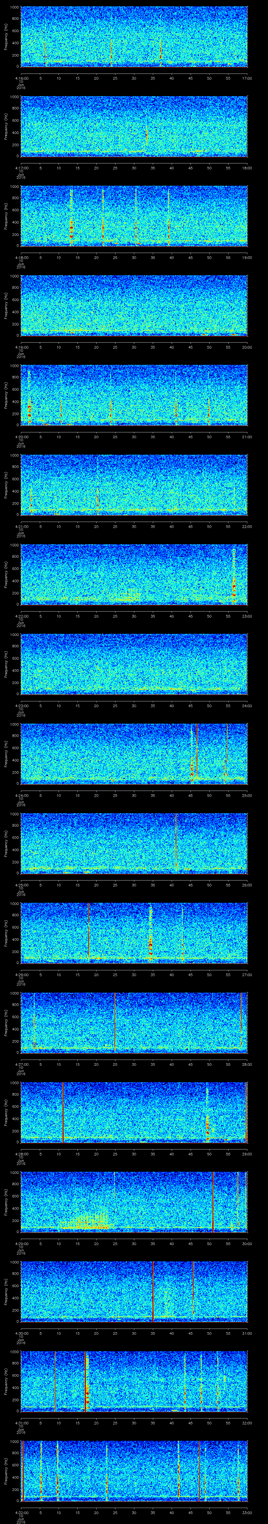Click the 24:00 end time label

pyautogui.click(x=247, y=705)
